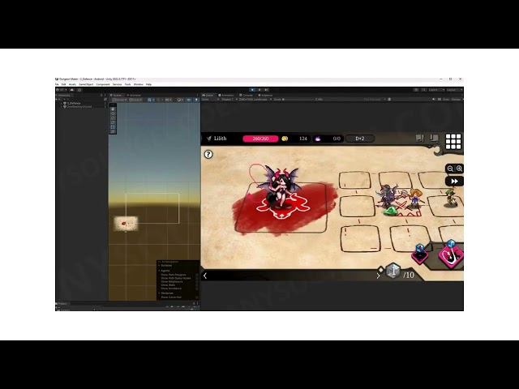Screen dimensions: 519x389
Task: Click the Pause button in Unity toolbar
Action: (259, 90)
